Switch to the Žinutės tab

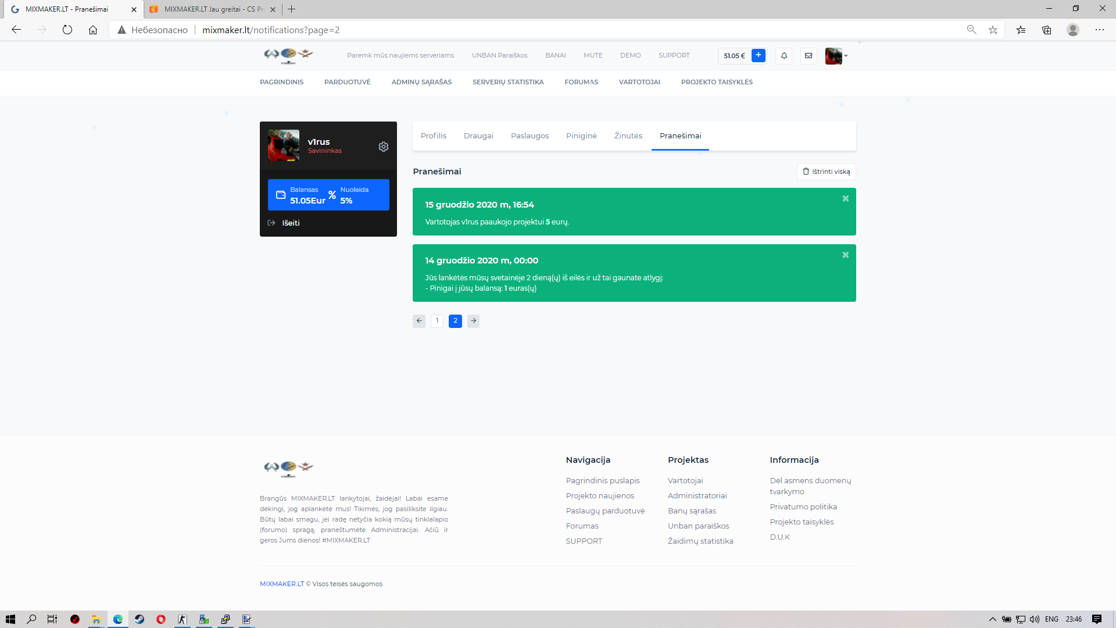[x=628, y=136]
